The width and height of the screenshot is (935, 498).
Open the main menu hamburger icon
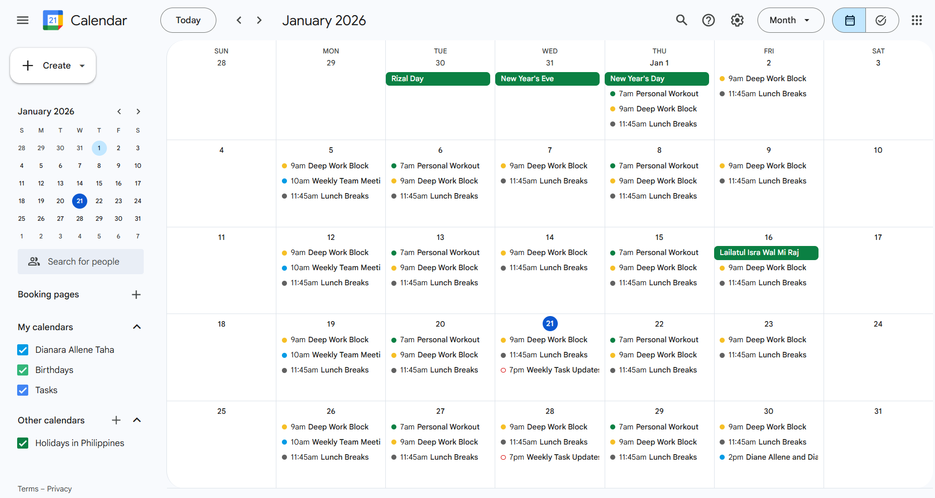[x=23, y=20]
